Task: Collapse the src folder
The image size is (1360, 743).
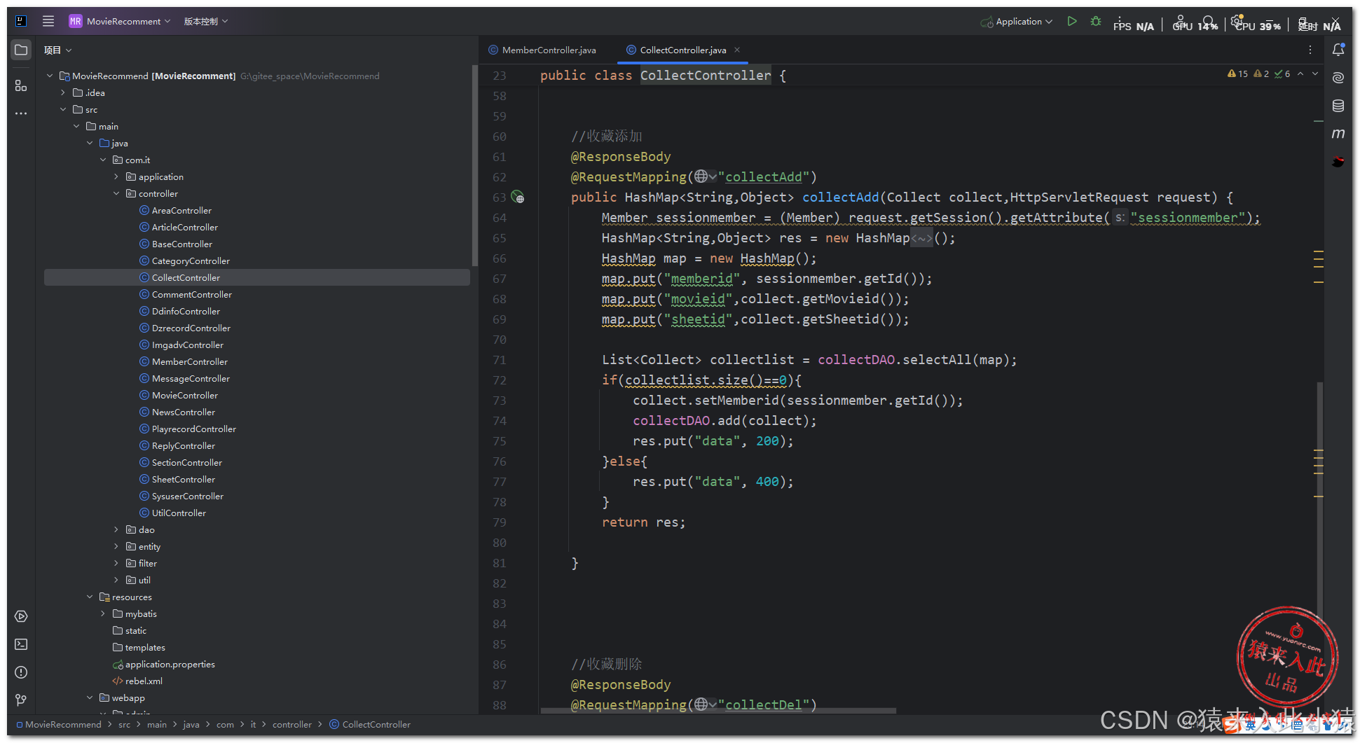Action: coord(63,109)
